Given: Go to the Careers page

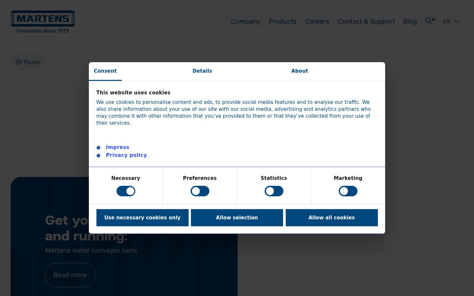Looking at the screenshot, I should pyautogui.click(x=317, y=21).
